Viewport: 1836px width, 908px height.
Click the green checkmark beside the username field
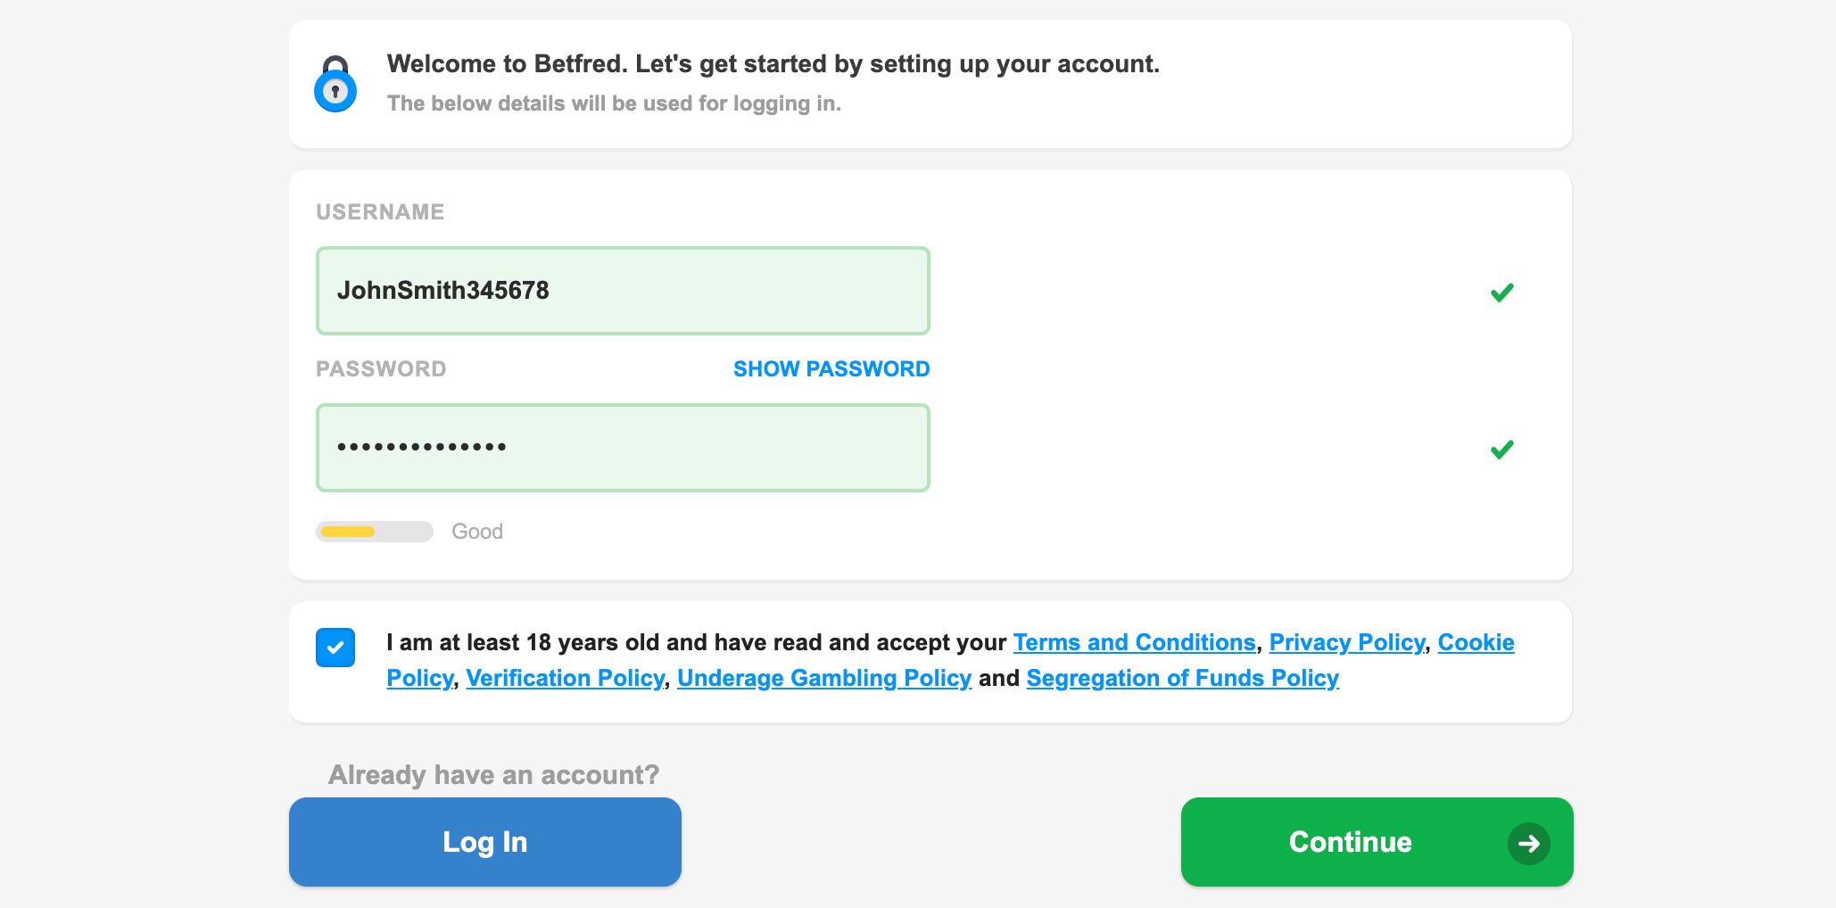click(1501, 292)
